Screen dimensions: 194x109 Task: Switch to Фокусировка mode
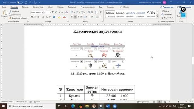(x=143, y=102)
